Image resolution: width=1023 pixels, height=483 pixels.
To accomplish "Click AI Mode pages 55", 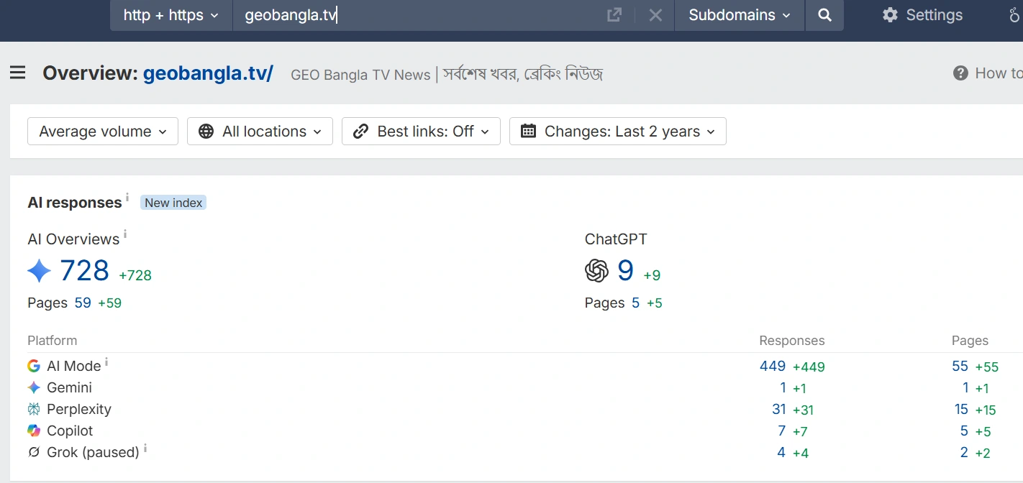I will 960,366.
